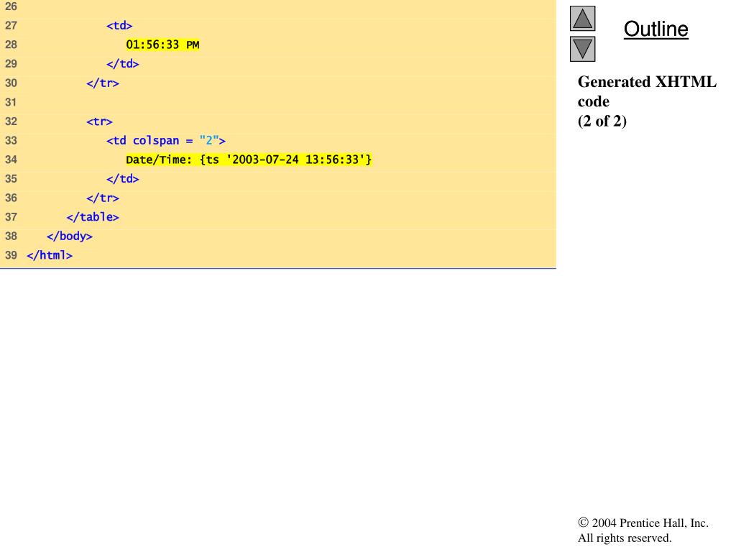Click the opening <tr> tag on line 32
The height and width of the screenshot is (552, 736).
point(99,121)
